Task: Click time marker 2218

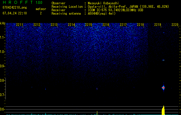Action: tap(140, 25)
